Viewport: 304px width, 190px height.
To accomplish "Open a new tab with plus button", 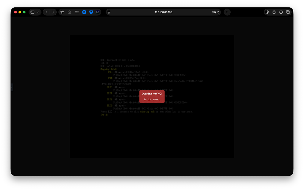I will [227, 12].
